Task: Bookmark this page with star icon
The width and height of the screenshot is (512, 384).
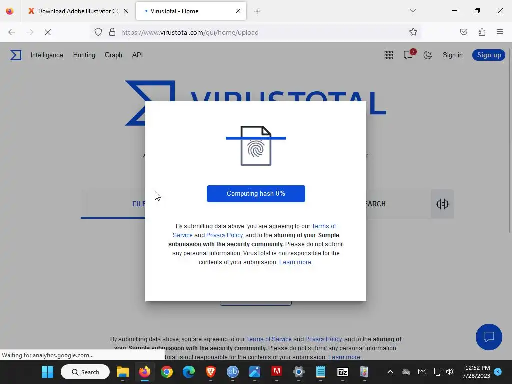Action: (x=413, y=32)
